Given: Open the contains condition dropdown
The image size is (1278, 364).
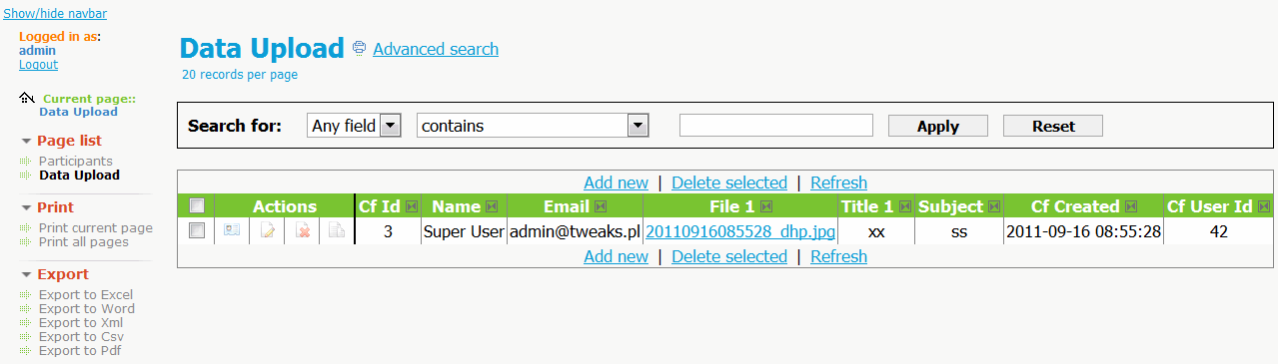Looking at the screenshot, I should coord(533,126).
